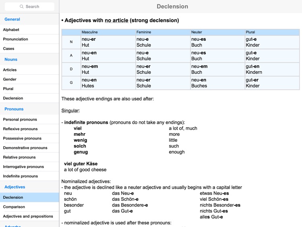Image resolution: width=302 pixels, height=227 pixels.
Task: Select highlighted Declension under Adjectives
Action: 29,197
